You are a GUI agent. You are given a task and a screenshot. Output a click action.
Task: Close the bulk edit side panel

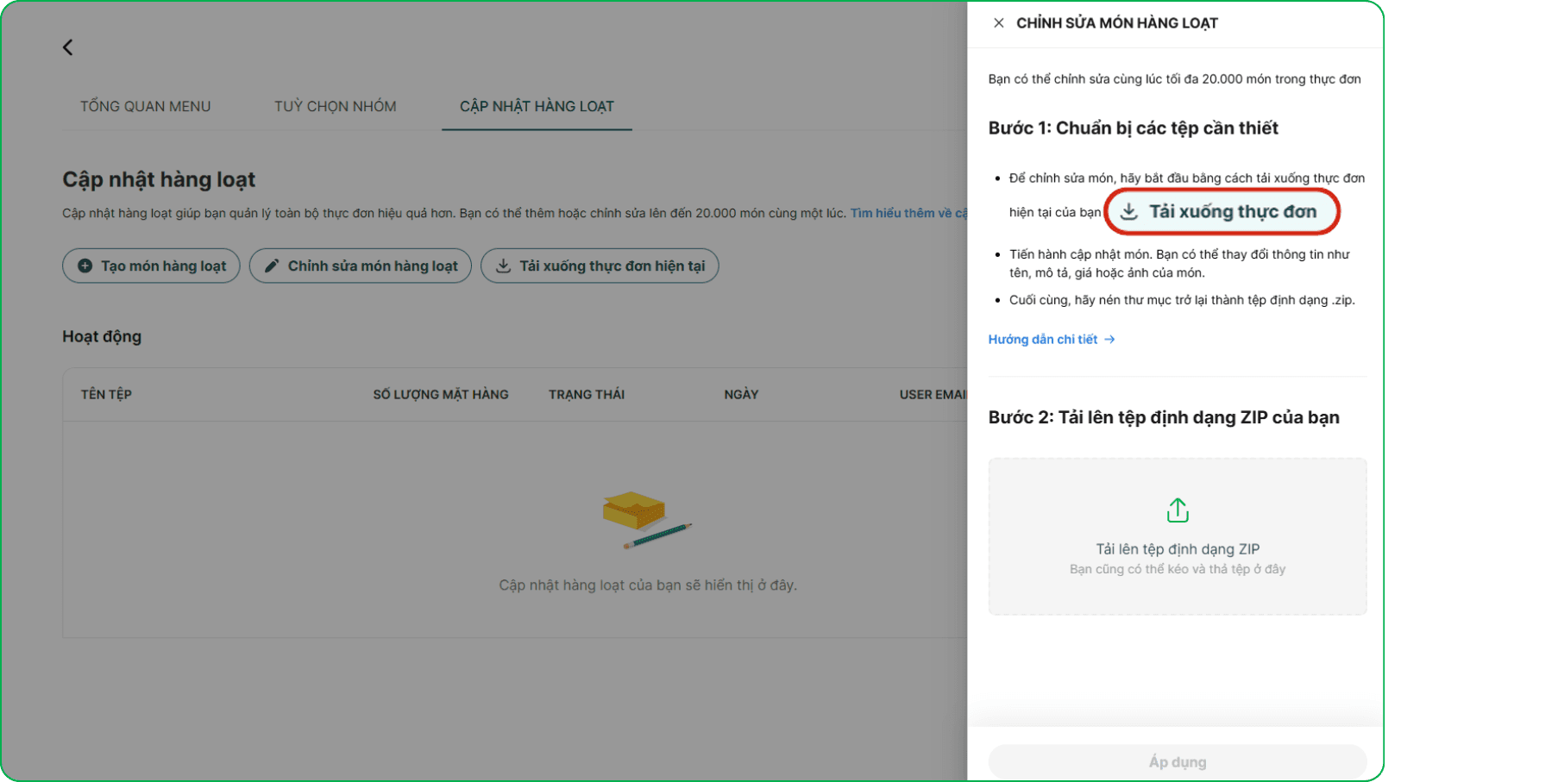998,23
